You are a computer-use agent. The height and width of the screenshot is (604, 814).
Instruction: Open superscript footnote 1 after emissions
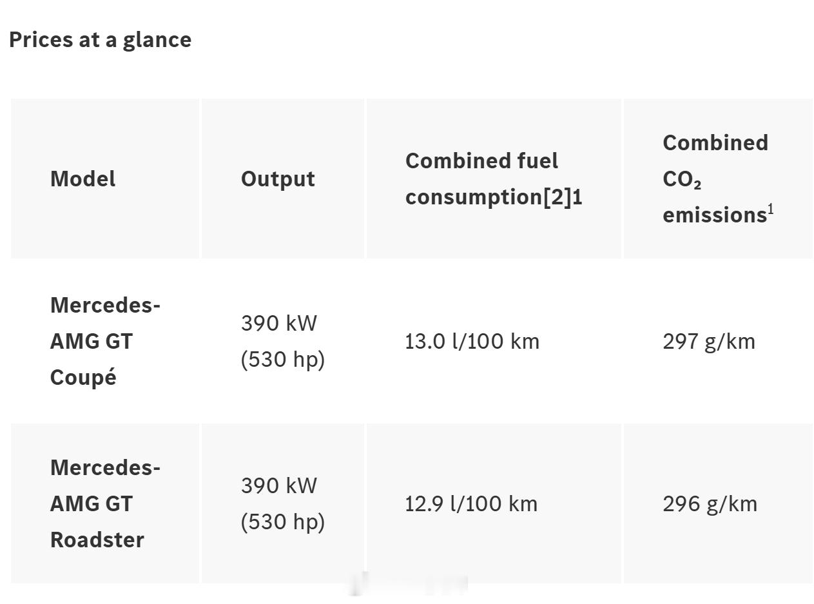point(771,209)
